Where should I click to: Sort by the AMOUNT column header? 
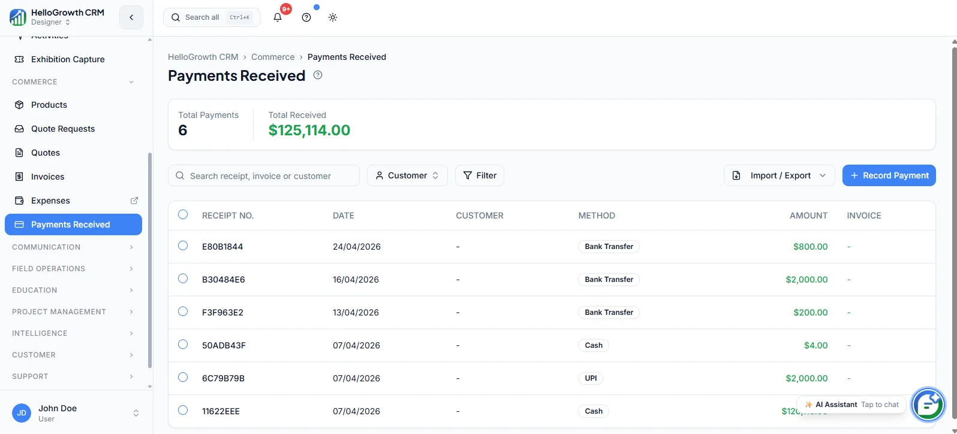pos(808,216)
